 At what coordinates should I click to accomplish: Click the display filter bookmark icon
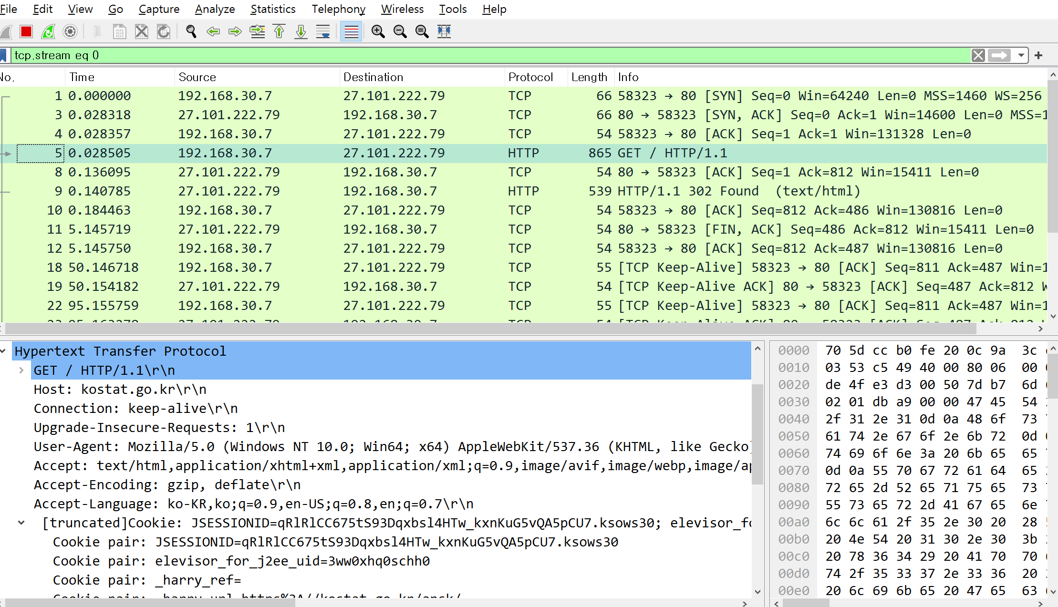4,55
